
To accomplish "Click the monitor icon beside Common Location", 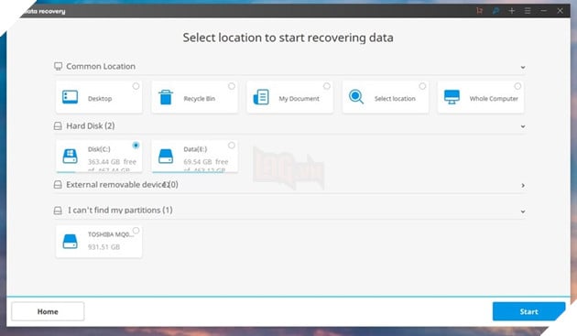I will pyautogui.click(x=58, y=66).
